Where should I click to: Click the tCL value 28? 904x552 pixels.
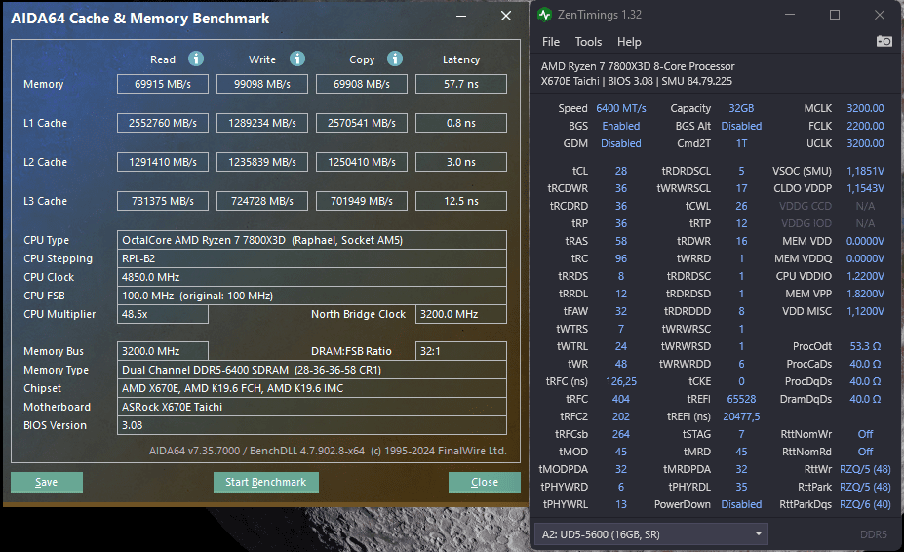click(621, 171)
